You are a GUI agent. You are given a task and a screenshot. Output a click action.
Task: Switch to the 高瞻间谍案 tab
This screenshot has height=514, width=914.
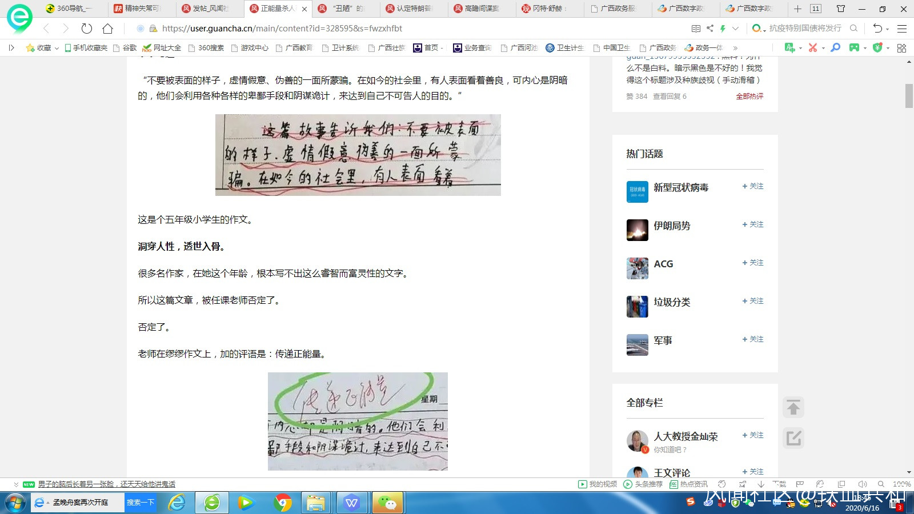(481, 9)
